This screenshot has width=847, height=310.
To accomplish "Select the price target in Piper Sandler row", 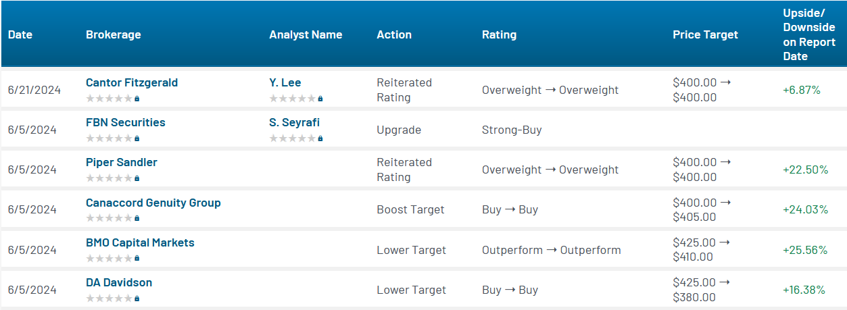I will (702, 170).
